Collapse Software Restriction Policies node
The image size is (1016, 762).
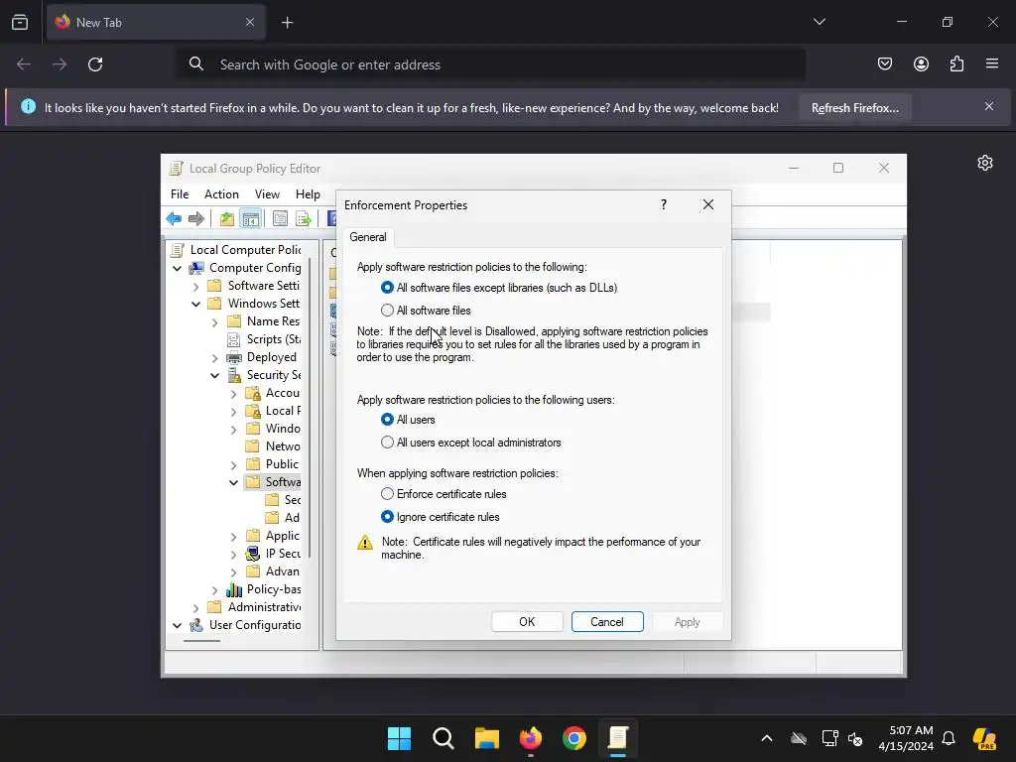(x=233, y=482)
